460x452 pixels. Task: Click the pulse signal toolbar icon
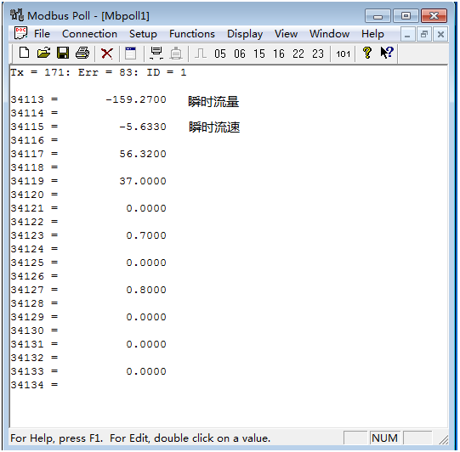click(201, 54)
